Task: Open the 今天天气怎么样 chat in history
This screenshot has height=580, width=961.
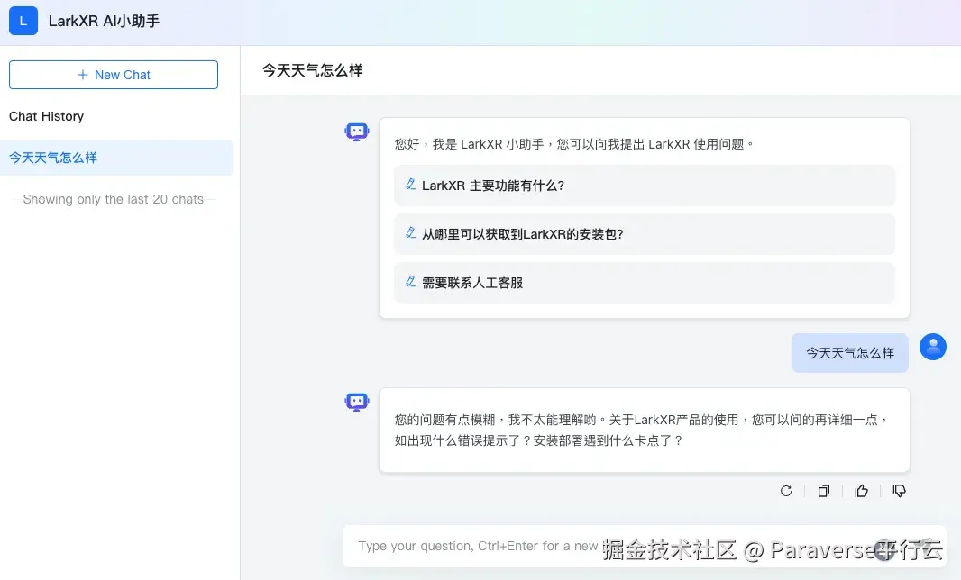Action: click(117, 157)
